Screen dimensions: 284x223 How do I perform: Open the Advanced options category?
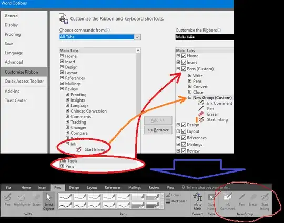click(x=14, y=62)
